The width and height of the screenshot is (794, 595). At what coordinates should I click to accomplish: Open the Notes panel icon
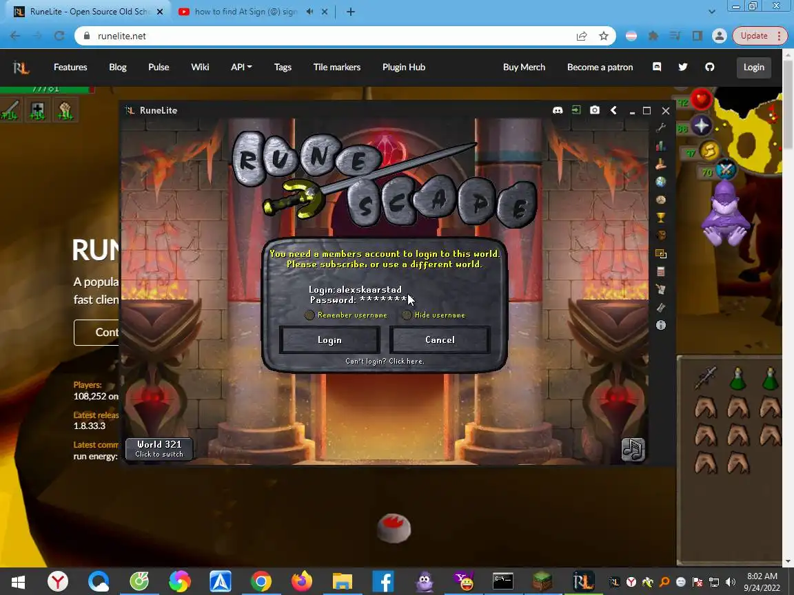pos(660,289)
